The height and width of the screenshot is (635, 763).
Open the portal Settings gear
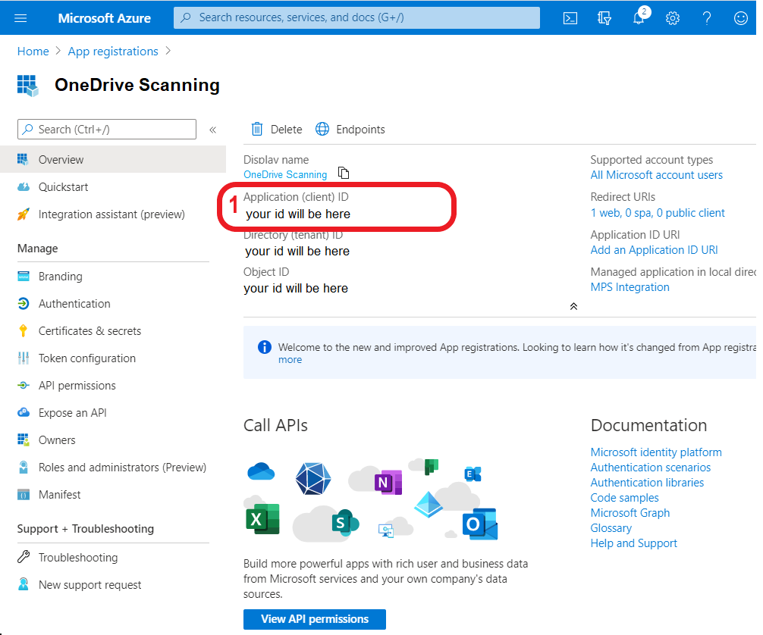point(673,18)
